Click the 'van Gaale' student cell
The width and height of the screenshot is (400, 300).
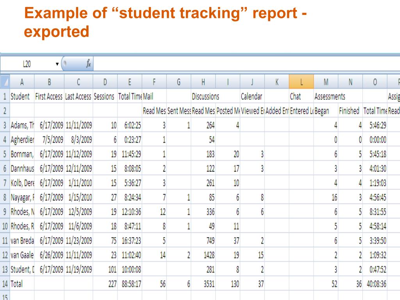click(22, 255)
